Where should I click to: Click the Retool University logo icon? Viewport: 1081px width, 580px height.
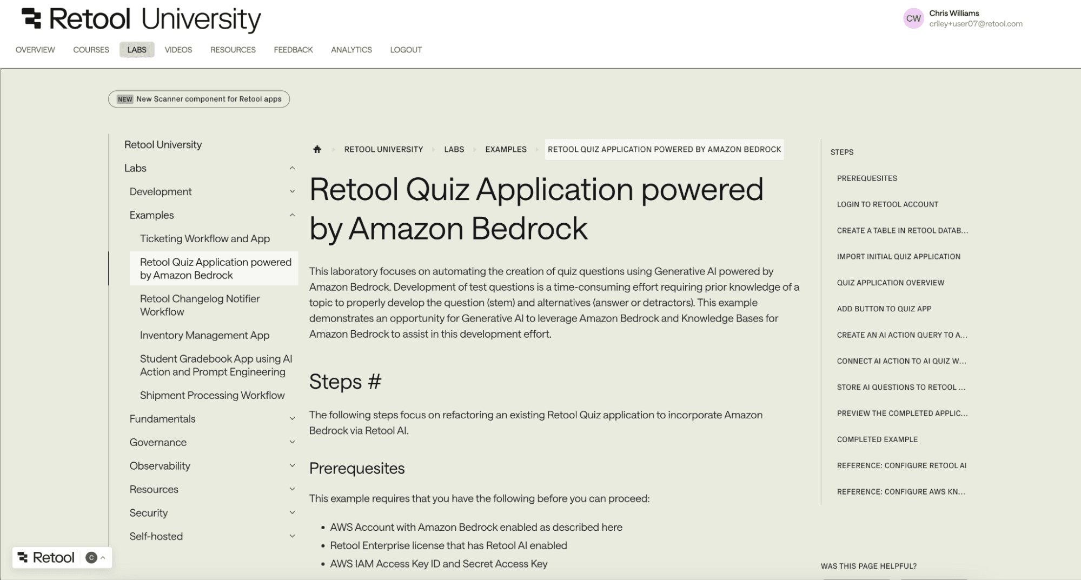click(32, 18)
